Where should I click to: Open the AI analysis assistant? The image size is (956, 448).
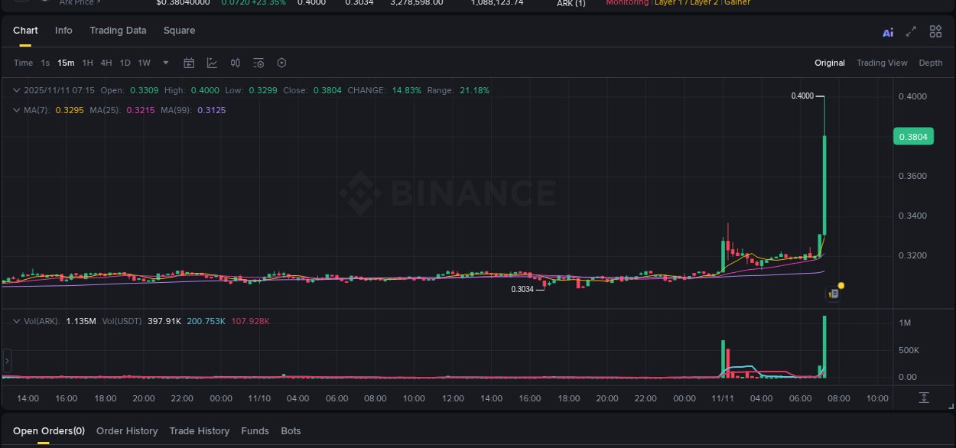click(x=888, y=31)
